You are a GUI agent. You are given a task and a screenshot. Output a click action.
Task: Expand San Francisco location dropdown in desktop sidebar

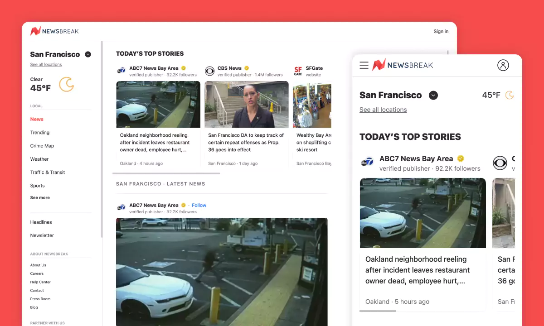pos(88,54)
